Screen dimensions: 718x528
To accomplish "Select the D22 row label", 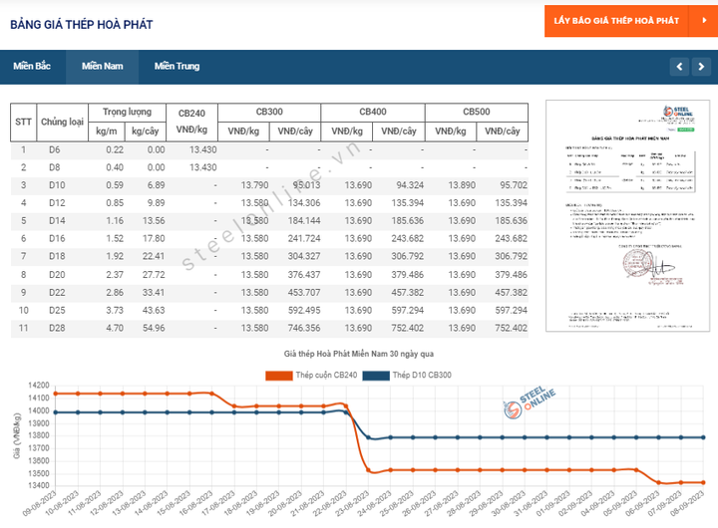I will click(x=57, y=293).
